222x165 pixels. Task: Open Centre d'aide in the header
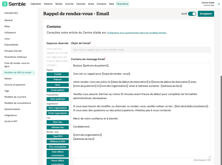click(208, 3)
